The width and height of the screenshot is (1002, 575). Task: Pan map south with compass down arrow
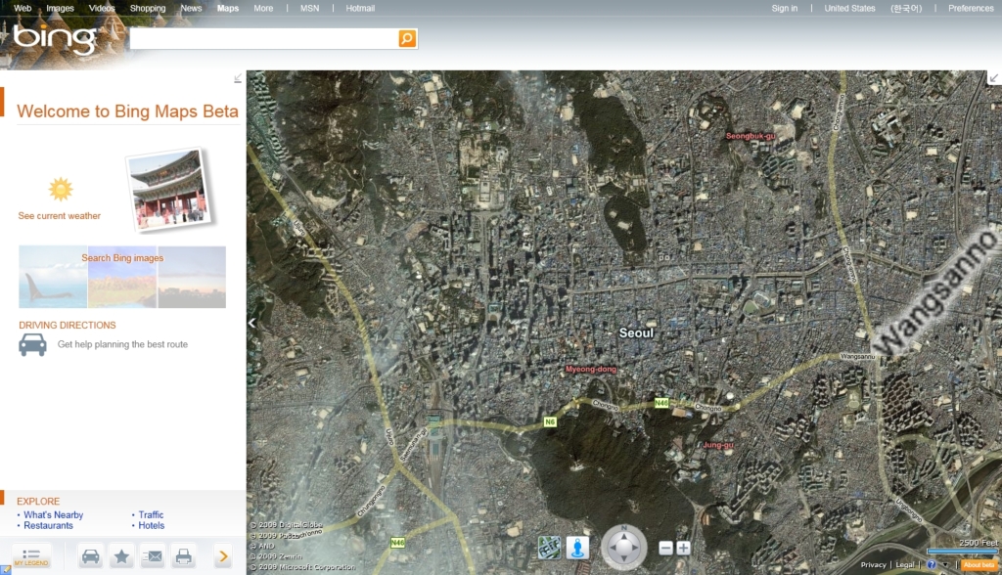point(624,560)
